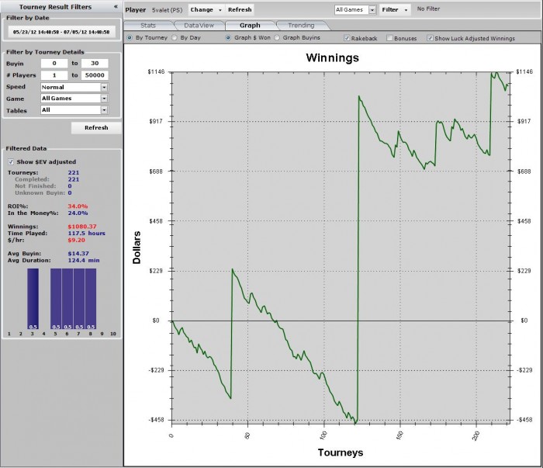Click the In the Money% value 24.0%
This screenshot has height=468, width=543.
click(x=78, y=213)
